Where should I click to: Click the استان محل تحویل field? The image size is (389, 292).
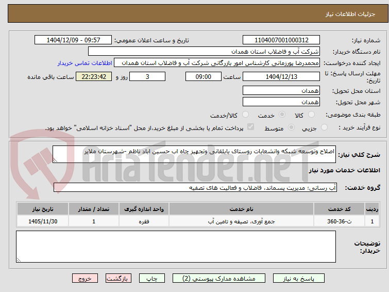281,90
